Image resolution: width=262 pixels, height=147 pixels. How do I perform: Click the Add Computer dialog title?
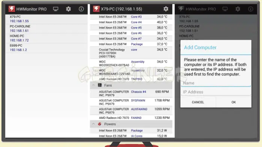click(x=200, y=47)
